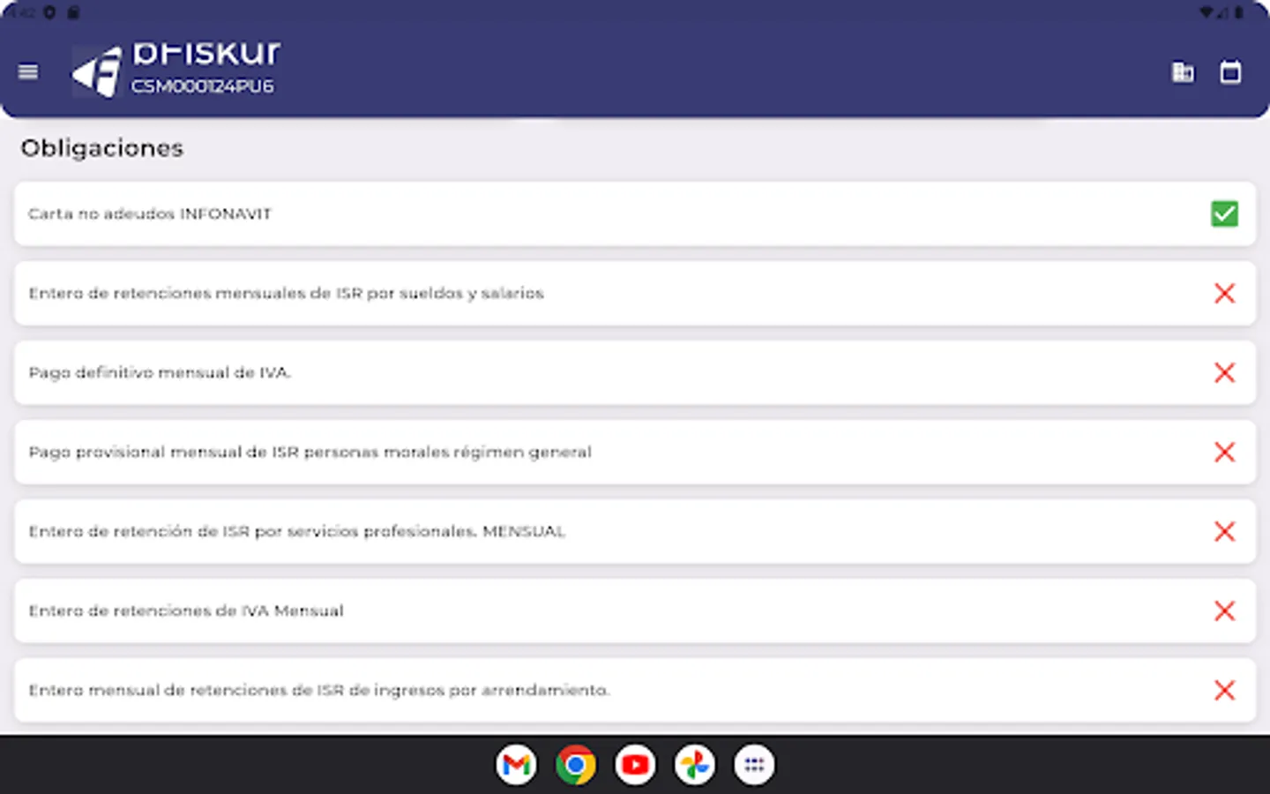Open the bFiskur navigation hamburger menu

click(27, 71)
